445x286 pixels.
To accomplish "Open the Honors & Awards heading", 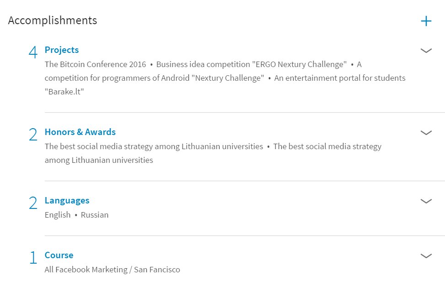I will pos(80,132).
